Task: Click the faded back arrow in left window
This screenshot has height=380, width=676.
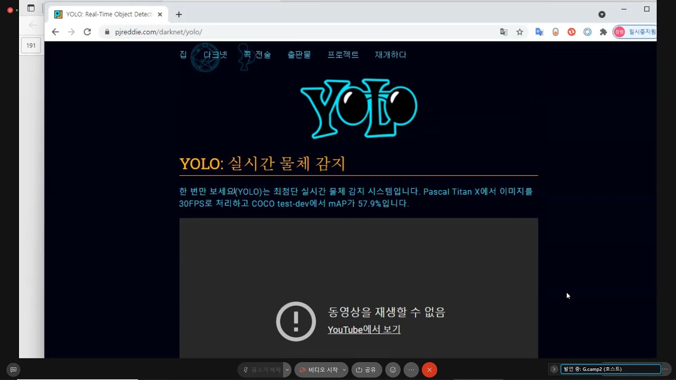Action: pyautogui.click(x=33, y=25)
